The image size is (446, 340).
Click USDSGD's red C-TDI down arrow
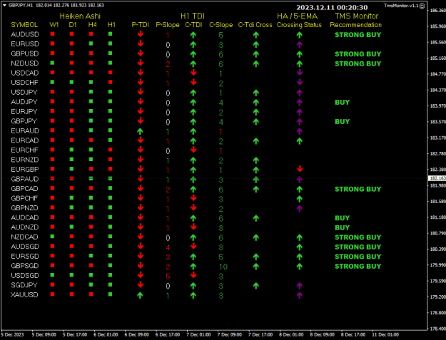[x=193, y=275]
